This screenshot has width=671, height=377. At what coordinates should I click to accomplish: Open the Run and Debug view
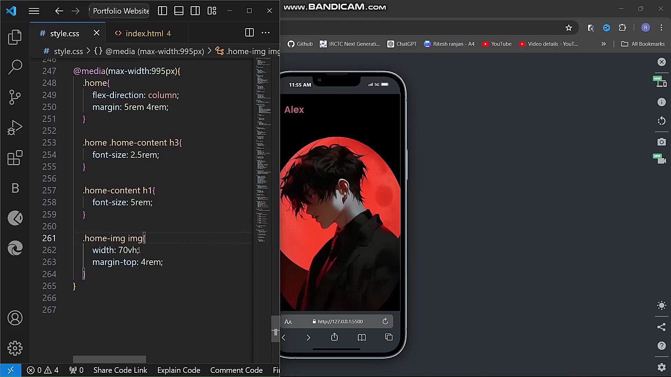(15, 127)
